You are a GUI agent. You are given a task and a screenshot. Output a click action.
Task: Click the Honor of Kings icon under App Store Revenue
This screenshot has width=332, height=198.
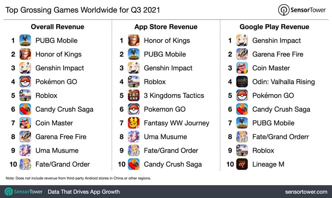pyautogui.click(x=134, y=41)
